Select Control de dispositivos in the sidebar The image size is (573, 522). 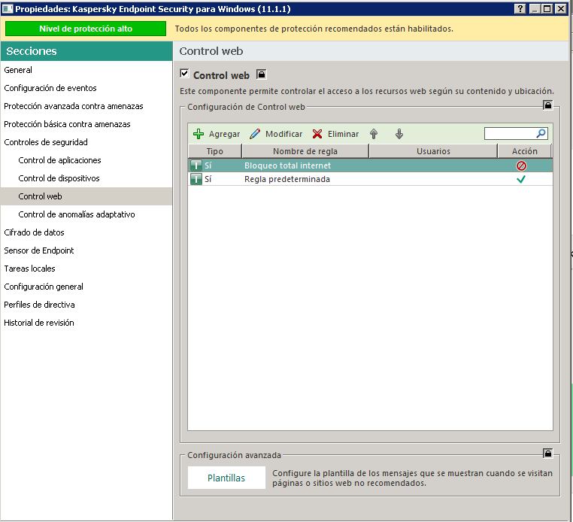pos(59,178)
